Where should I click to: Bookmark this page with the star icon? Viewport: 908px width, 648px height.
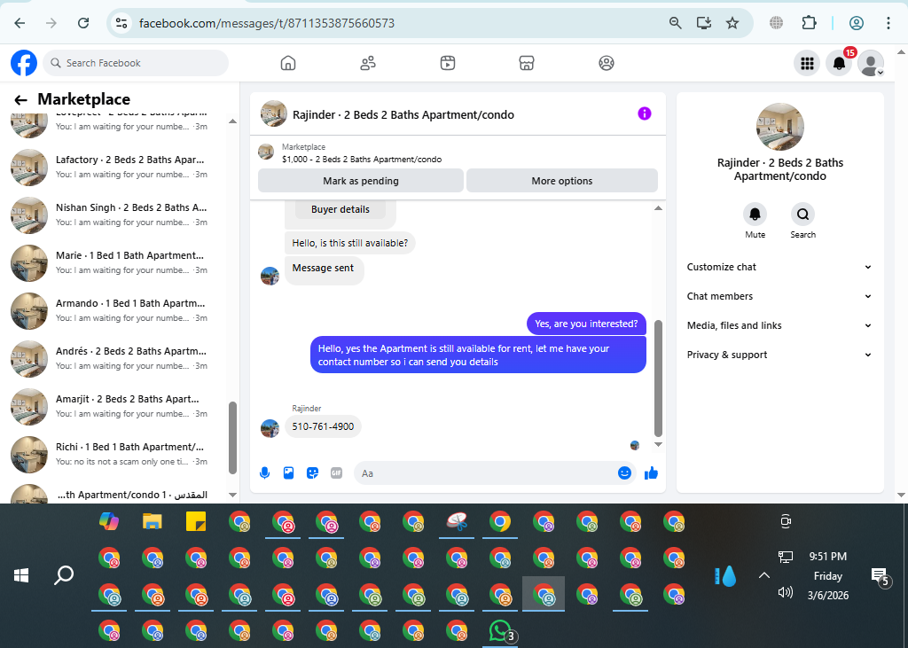pos(732,23)
